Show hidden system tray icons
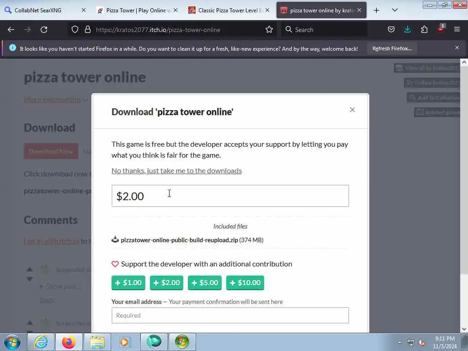This screenshot has height=351, width=468. 399,343
